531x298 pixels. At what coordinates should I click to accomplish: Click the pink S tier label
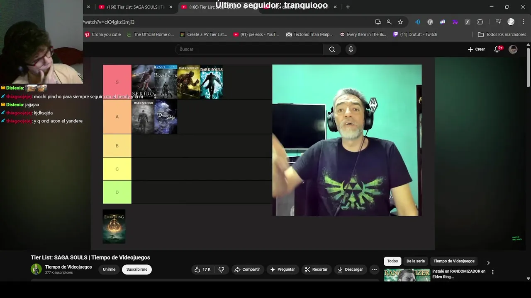(x=117, y=82)
